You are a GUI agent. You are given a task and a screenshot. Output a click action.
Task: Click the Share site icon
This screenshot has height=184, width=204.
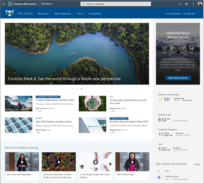point(184,14)
